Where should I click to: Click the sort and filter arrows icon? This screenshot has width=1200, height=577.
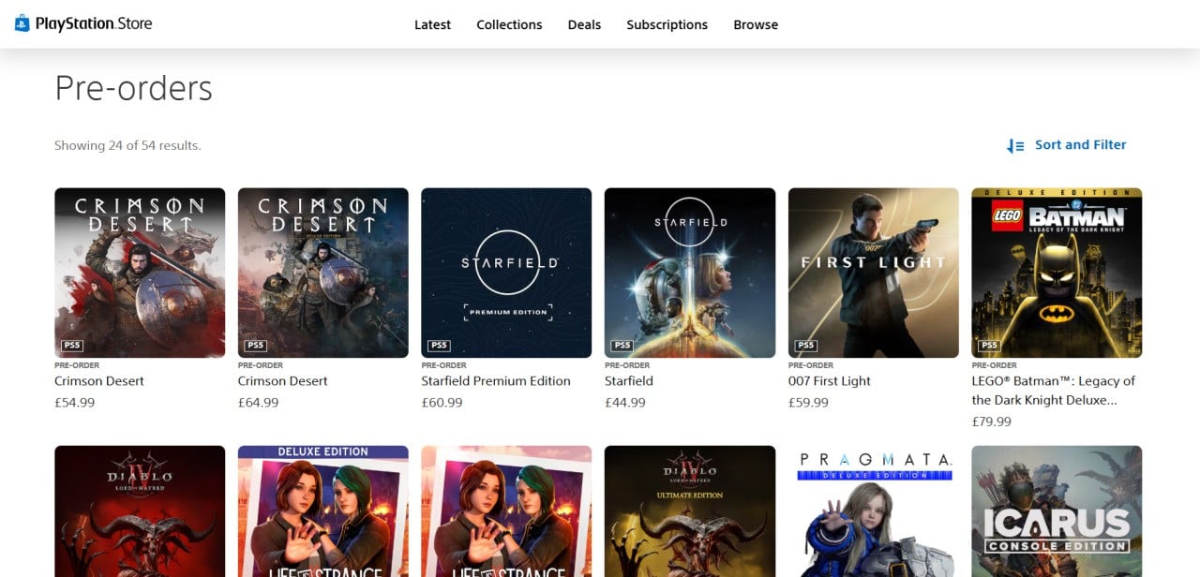(x=1015, y=145)
